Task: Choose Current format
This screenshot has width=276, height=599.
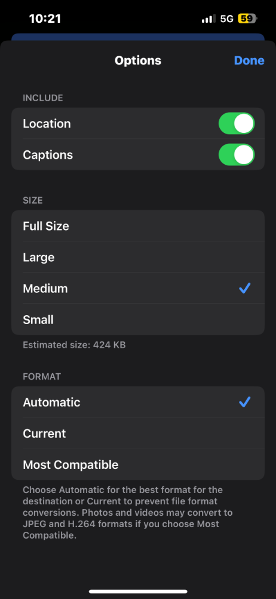Action: 138,433
